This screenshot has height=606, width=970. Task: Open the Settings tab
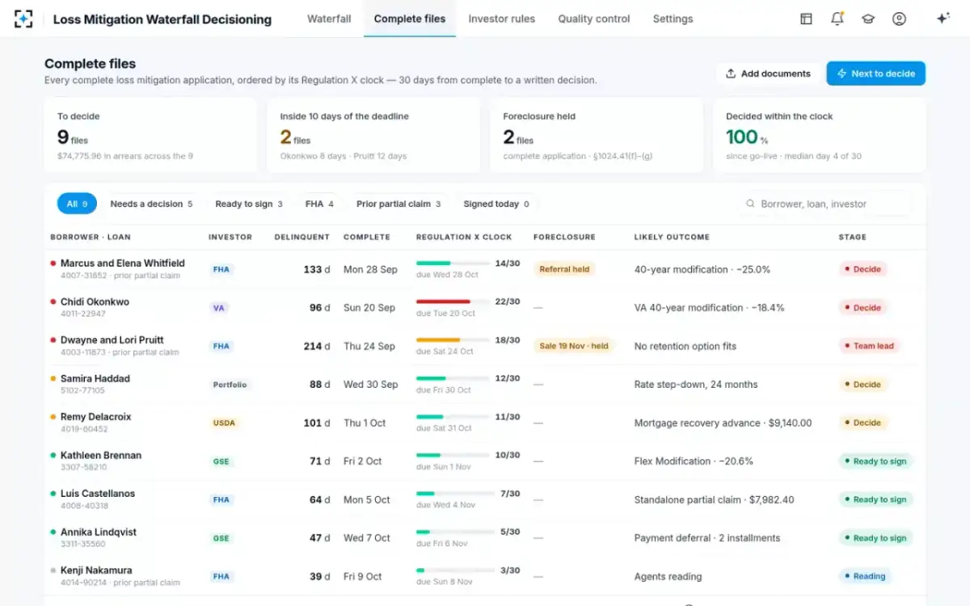point(673,19)
